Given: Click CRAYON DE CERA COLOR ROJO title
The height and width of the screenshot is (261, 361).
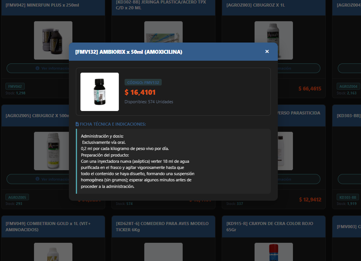Looking at the screenshot, I should [x=270, y=227].
